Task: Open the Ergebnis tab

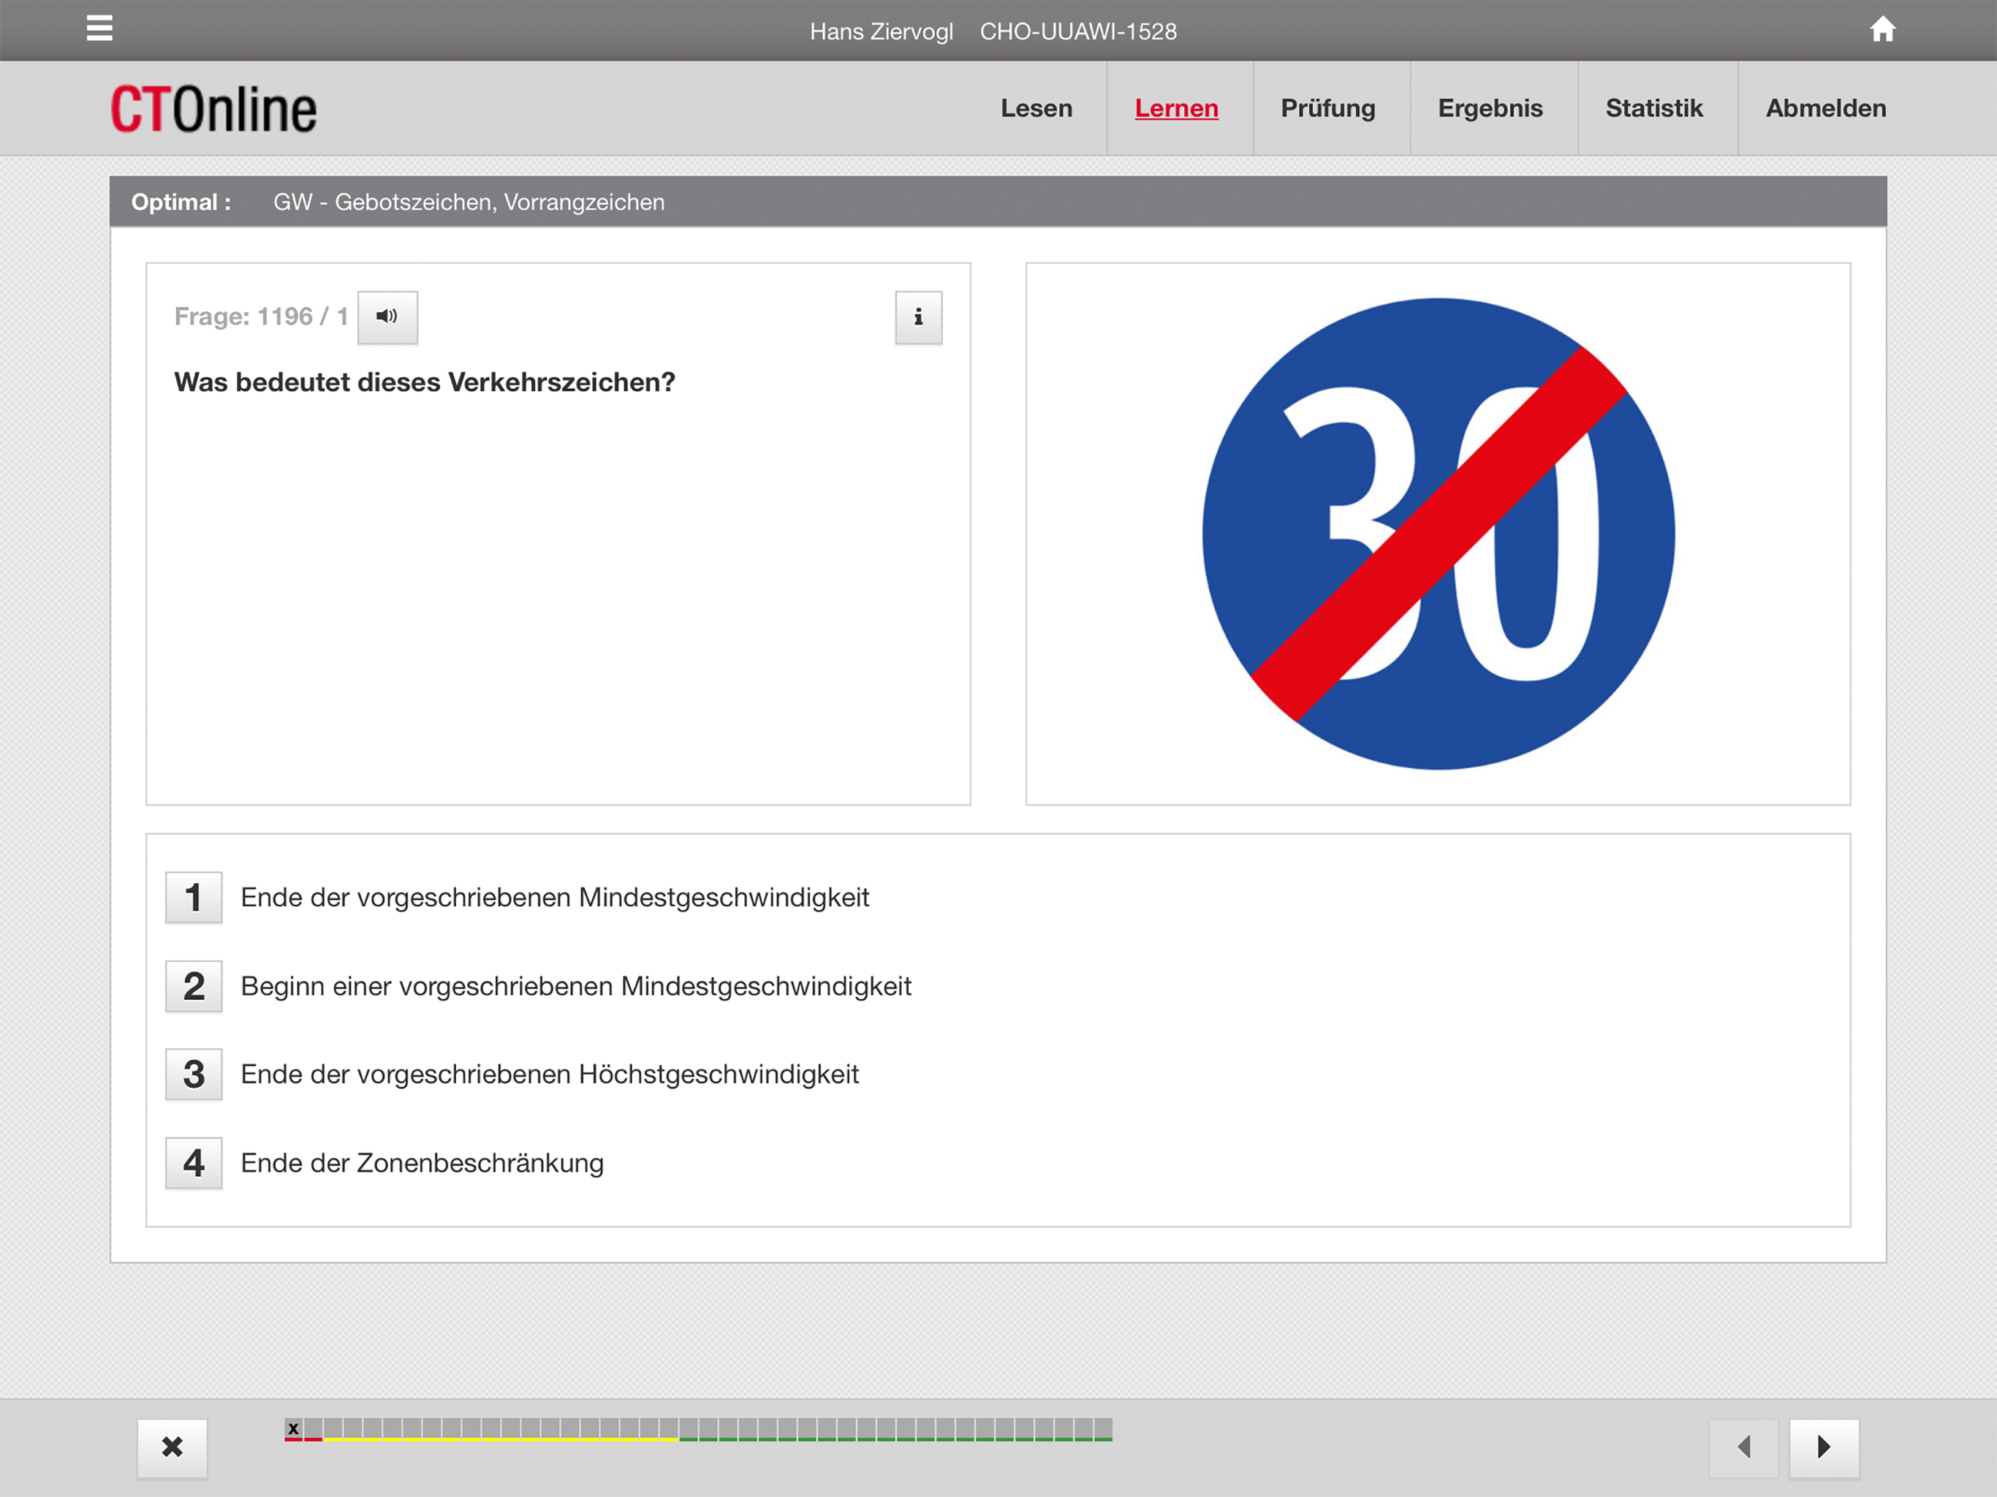Action: click(1490, 108)
